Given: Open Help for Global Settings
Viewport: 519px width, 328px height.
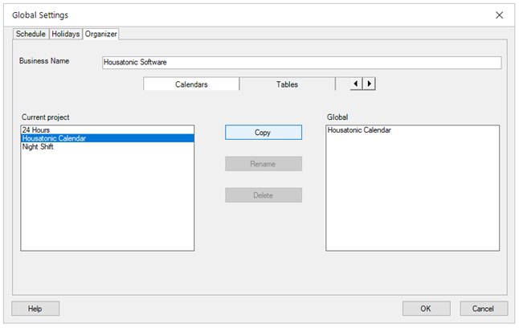Looking at the screenshot, I should (x=35, y=308).
